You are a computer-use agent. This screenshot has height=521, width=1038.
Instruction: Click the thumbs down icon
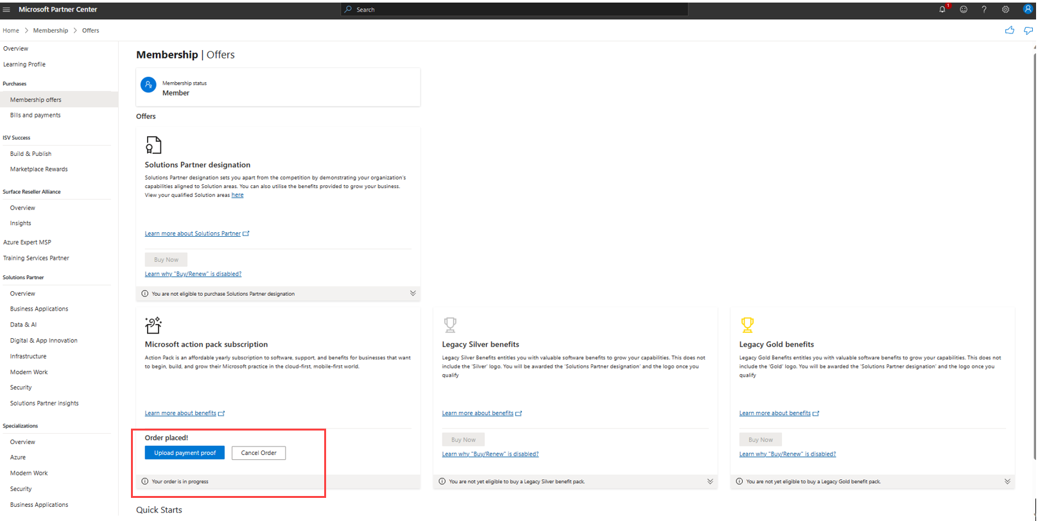1028,30
